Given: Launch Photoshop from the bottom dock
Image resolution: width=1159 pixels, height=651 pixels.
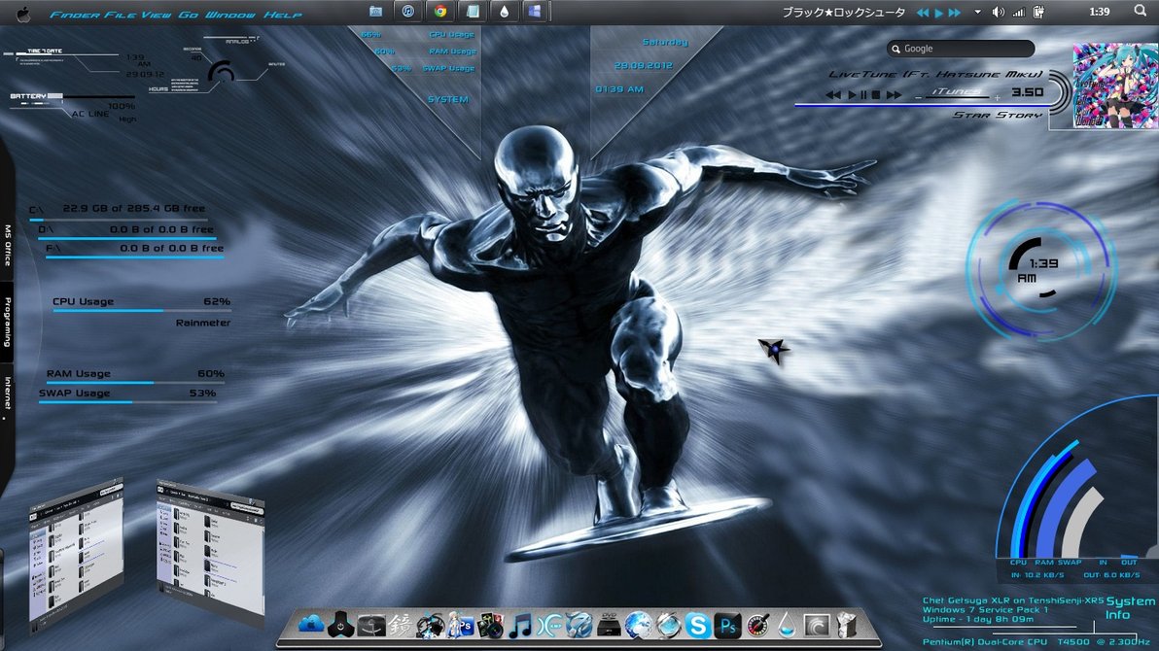Looking at the screenshot, I should (x=727, y=626).
